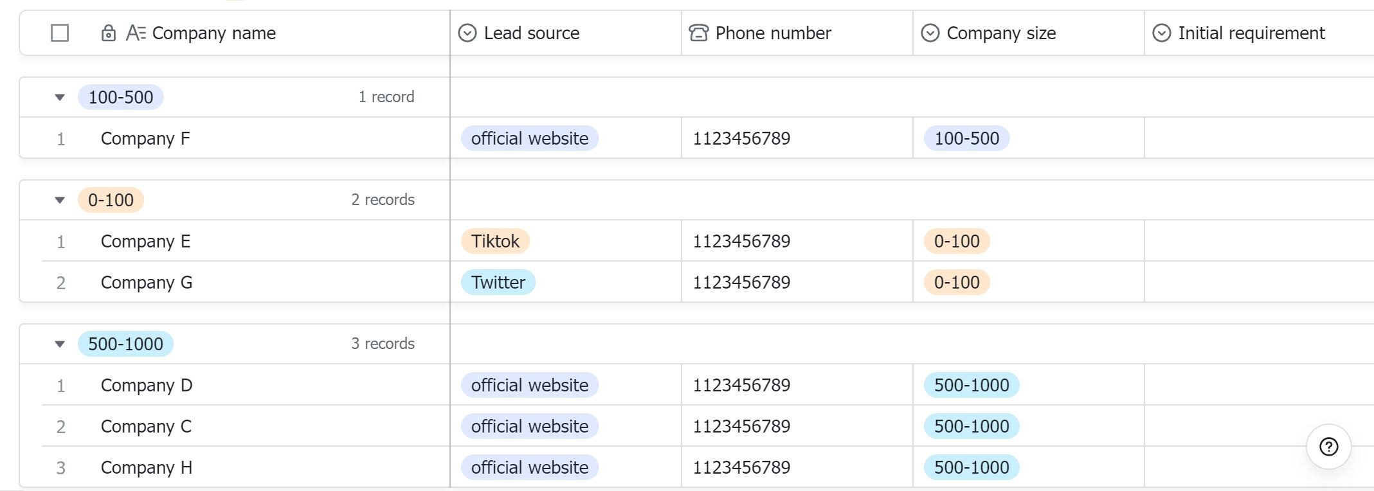
Task: Click the Twitter tag for Company G
Action: coord(498,282)
